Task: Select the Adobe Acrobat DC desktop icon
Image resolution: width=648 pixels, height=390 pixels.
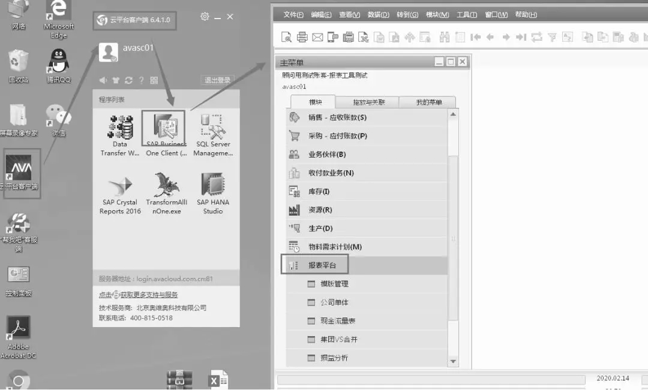Action: pyautogui.click(x=18, y=337)
